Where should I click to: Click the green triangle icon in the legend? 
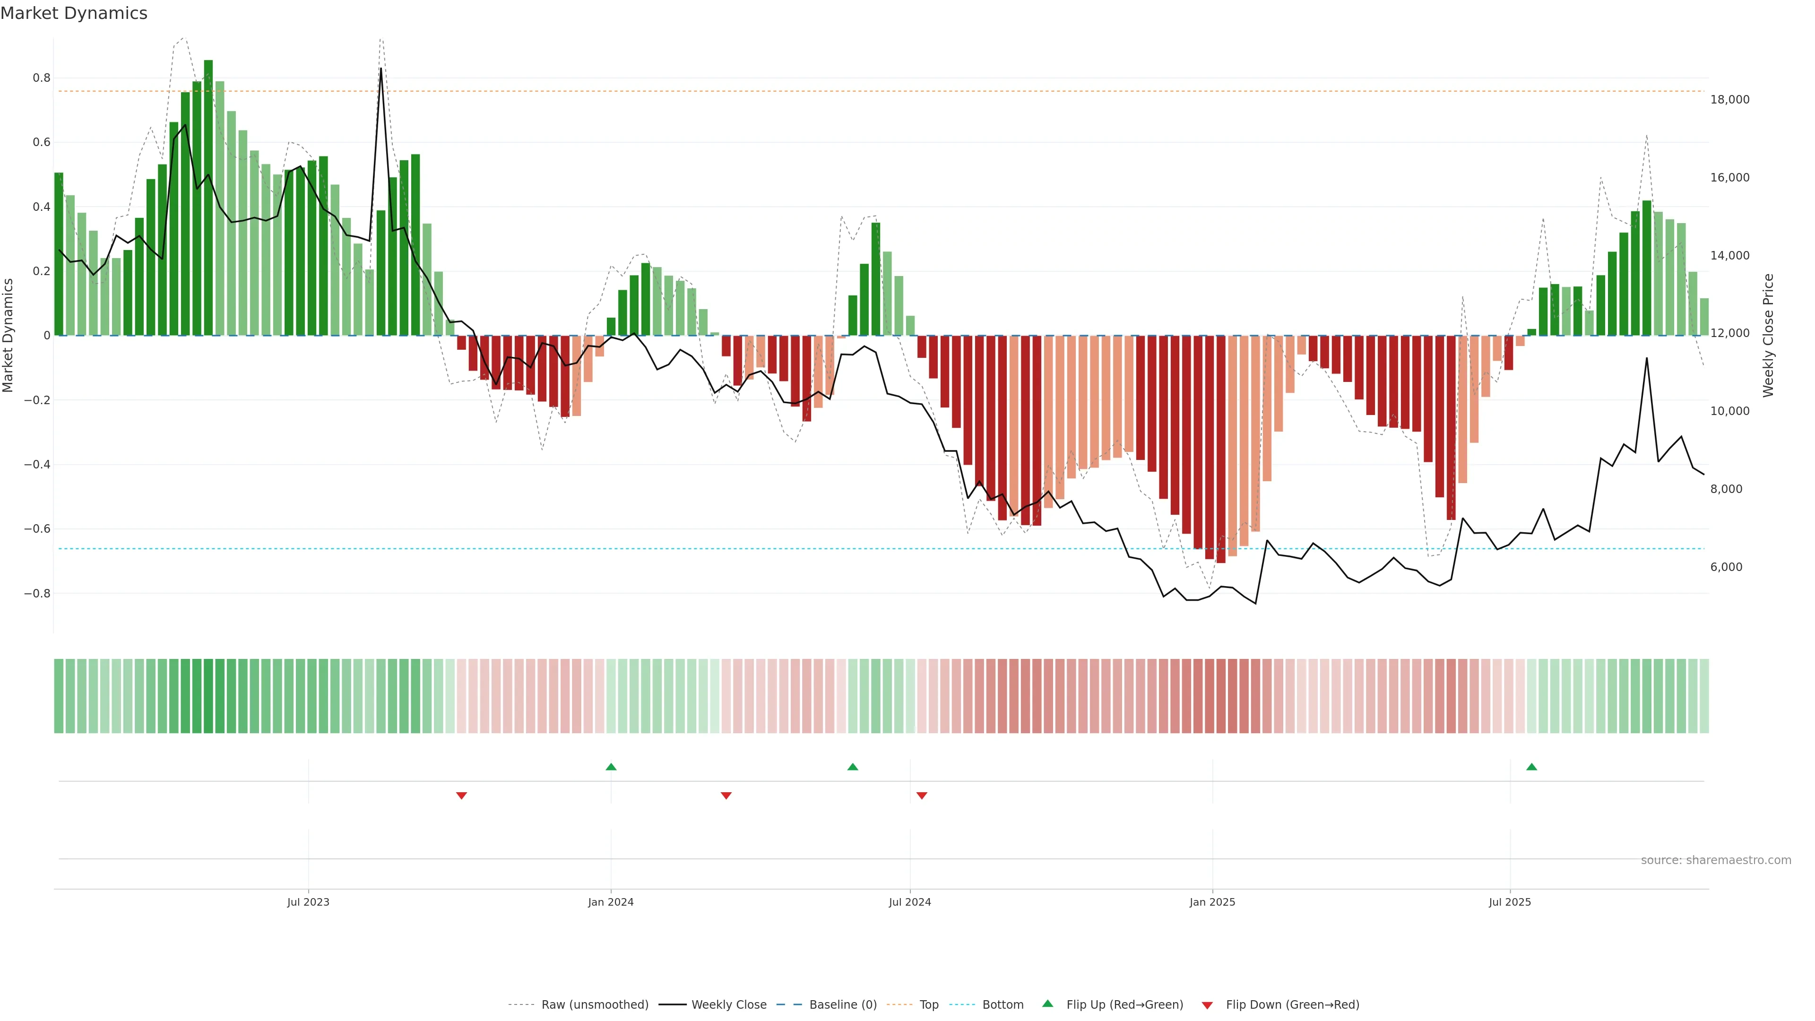(x=1048, y=1004)
